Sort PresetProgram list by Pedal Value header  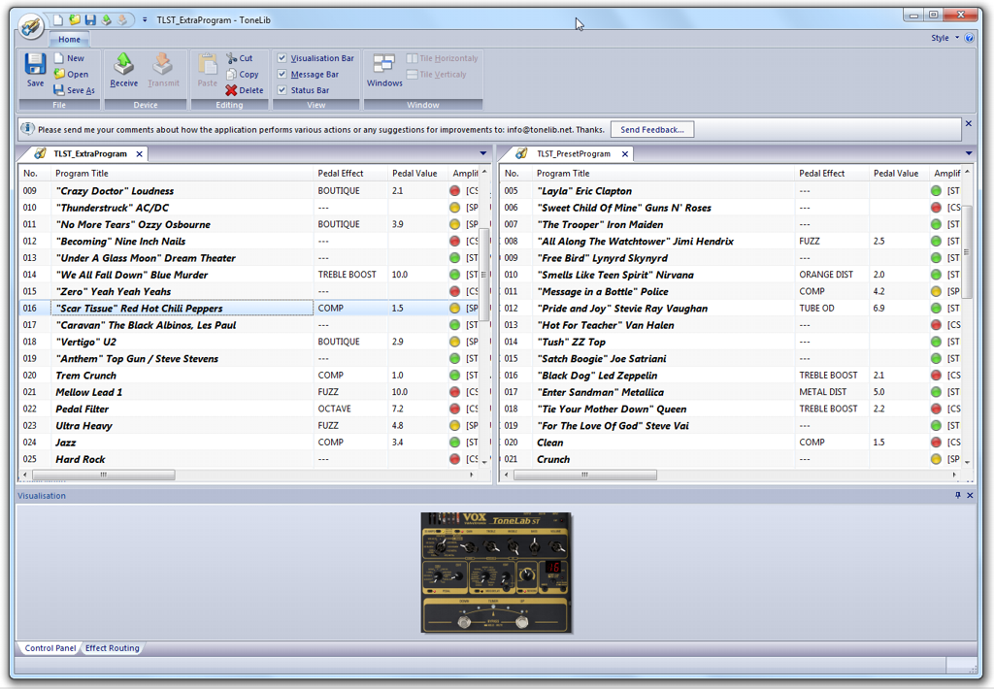point(899,173)
